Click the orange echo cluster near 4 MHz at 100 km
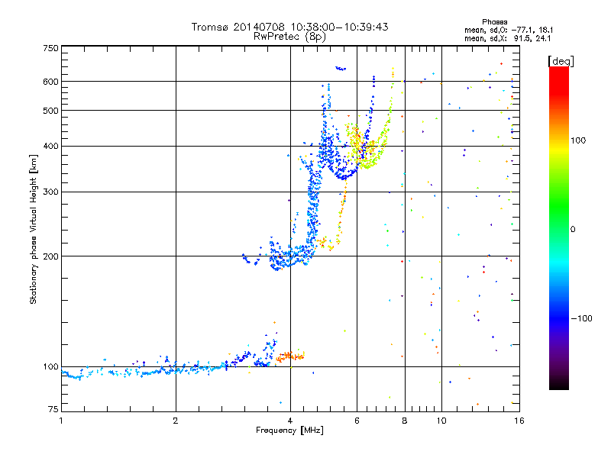 (290, 356)
